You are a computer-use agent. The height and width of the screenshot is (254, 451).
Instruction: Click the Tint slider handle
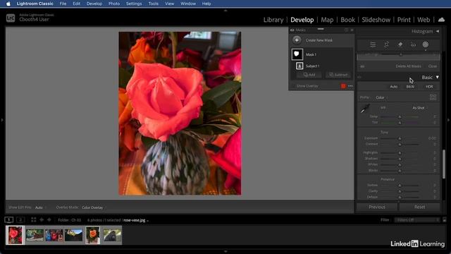coord(400,123)
